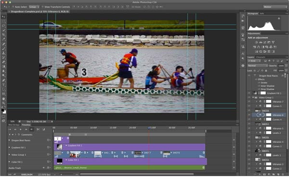Filter layers by type layers with the T icon
Viewport: 289px width, 179px height.
pyautogui.click(x=274, y=61)
